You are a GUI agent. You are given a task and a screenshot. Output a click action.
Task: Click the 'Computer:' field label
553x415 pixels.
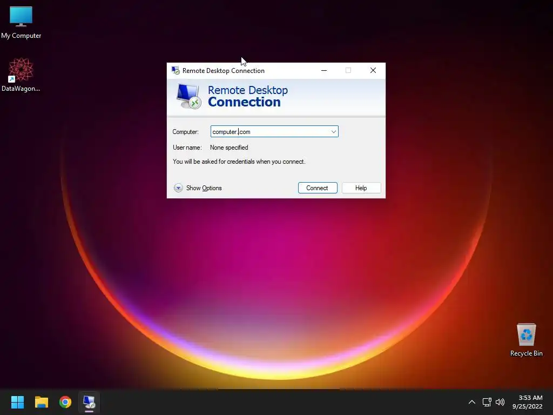click(186, 132)
